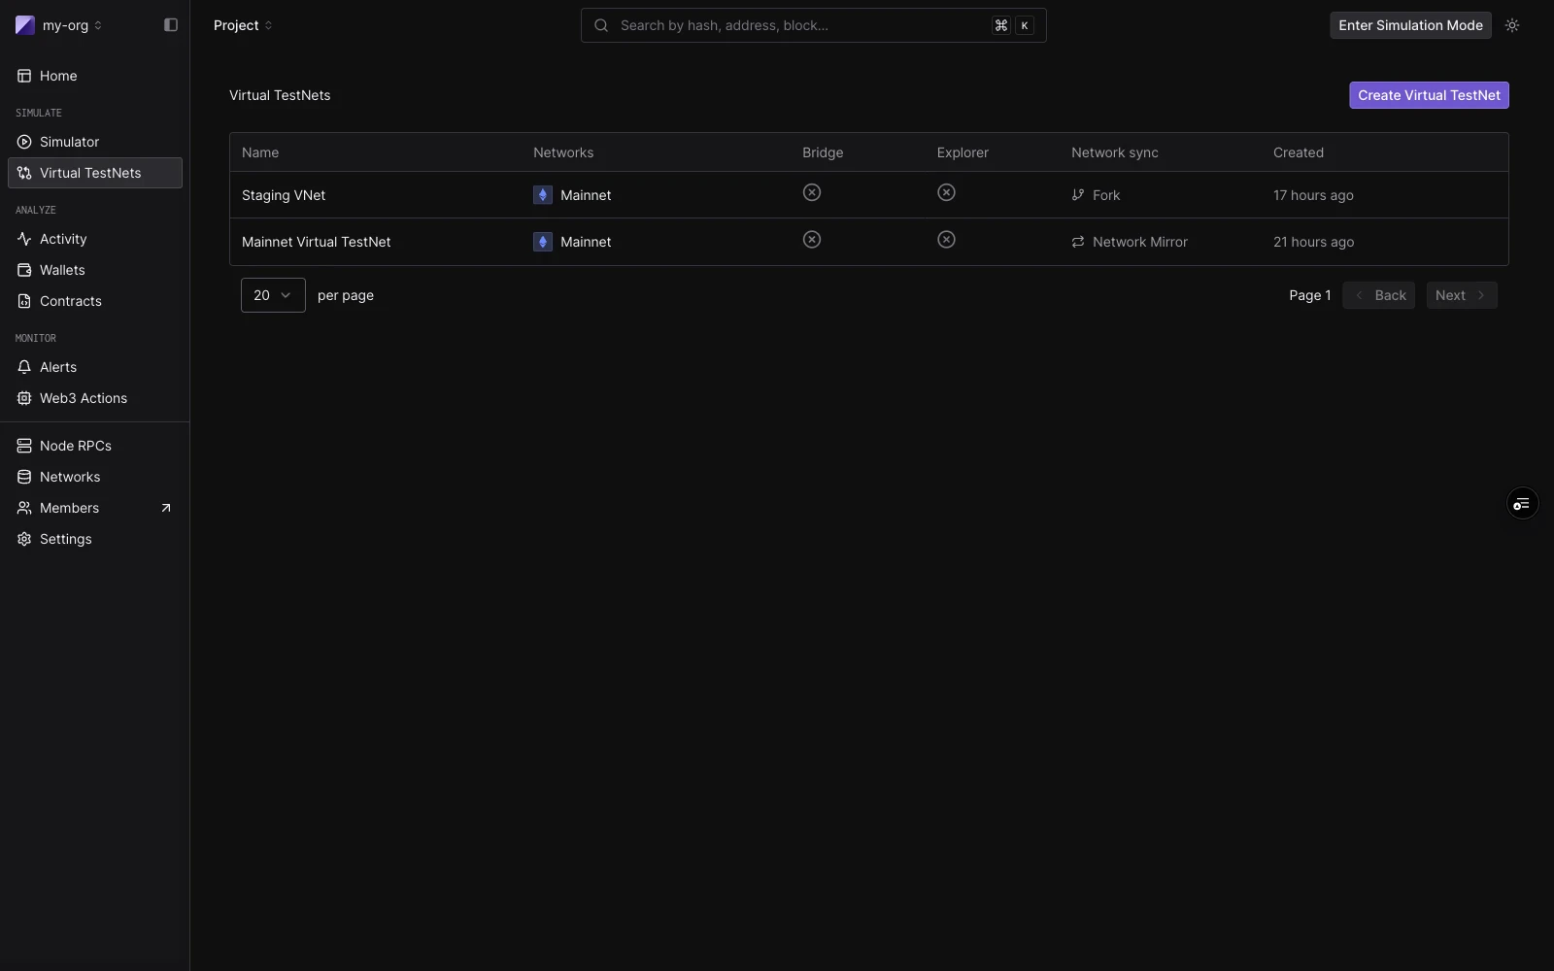Click the Next pagination button

(x=1462, y=295)
